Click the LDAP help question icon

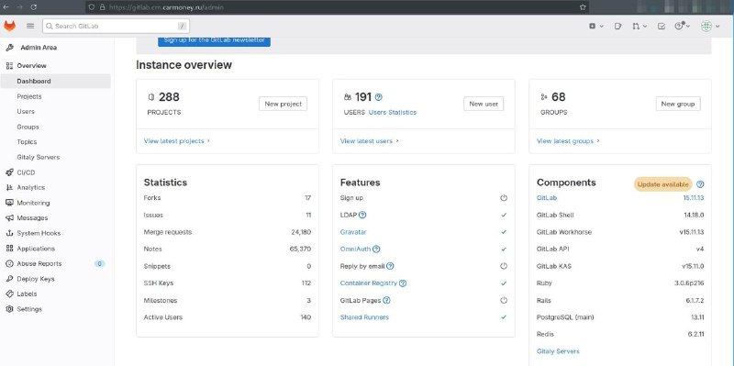(362, 215)
